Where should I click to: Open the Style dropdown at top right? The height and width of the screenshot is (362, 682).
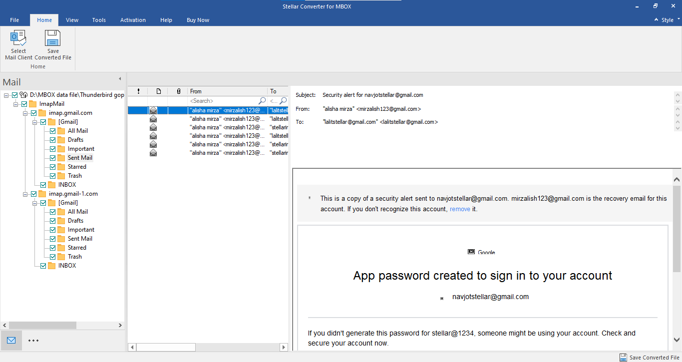(667, 19)
